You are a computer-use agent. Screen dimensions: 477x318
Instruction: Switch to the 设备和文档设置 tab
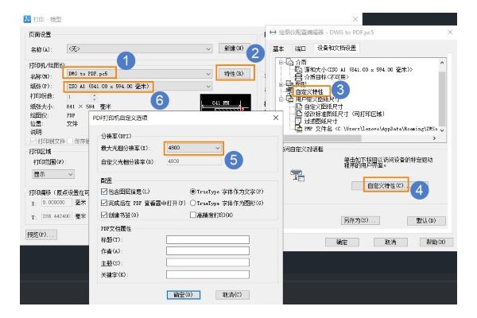pos(336,48)
